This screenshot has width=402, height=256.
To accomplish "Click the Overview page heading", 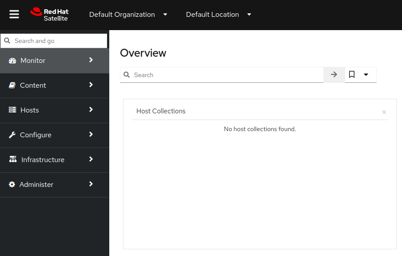I will pos(143,53).
